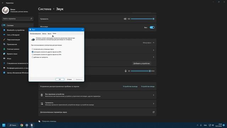The image size is (227, 128).
Task: Open Bluetooth и устройства in sidebar
Action: [x=16, y=30]
